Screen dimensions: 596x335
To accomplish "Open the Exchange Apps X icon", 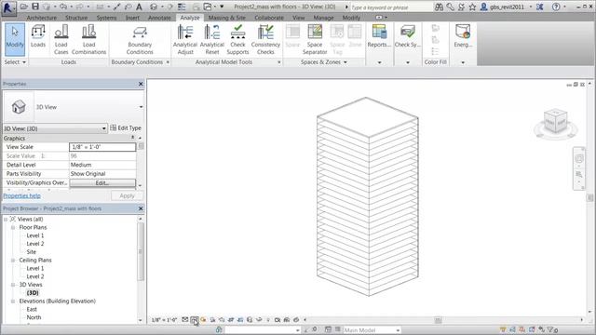I will [x=540, y=7].
